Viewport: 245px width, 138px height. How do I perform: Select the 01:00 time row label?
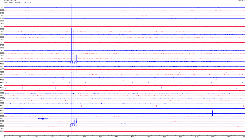click(x=2, y=13)
